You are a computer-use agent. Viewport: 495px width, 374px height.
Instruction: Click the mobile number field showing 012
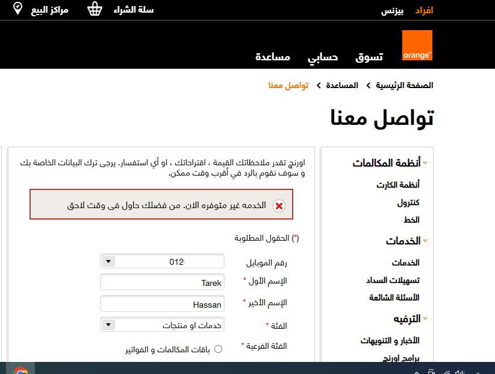[x=162, y=261]
